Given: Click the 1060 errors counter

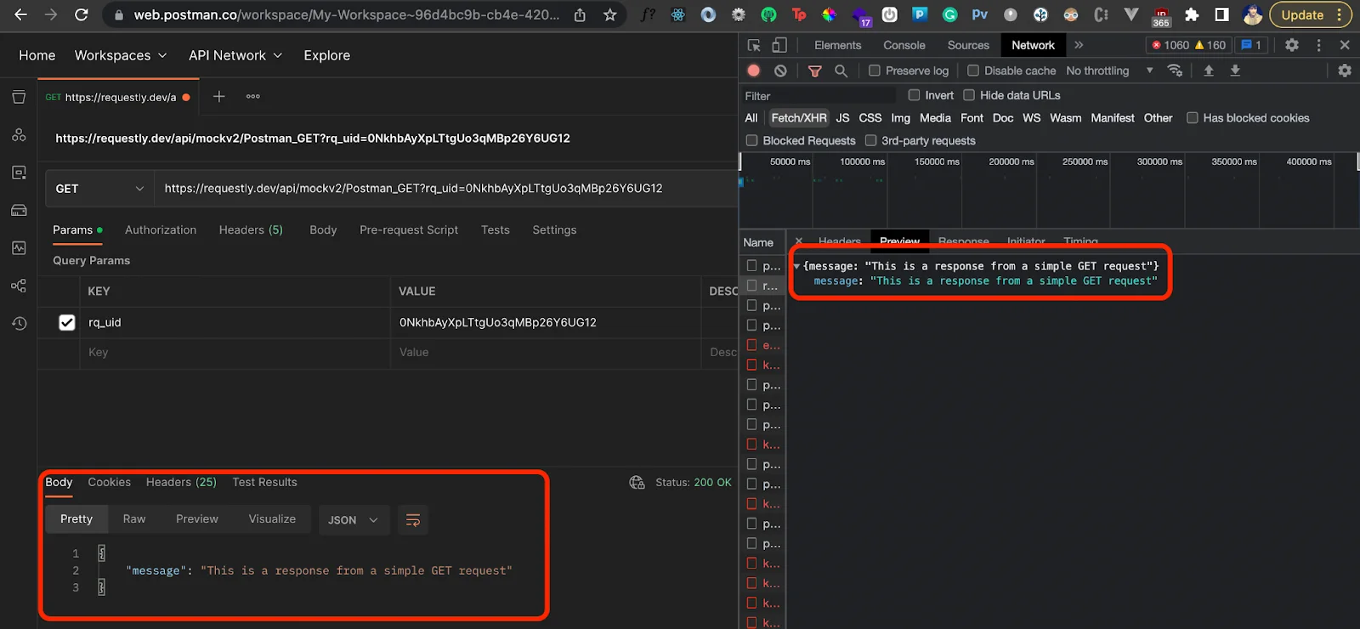Looking at the screenshot, I should 1170,45.
